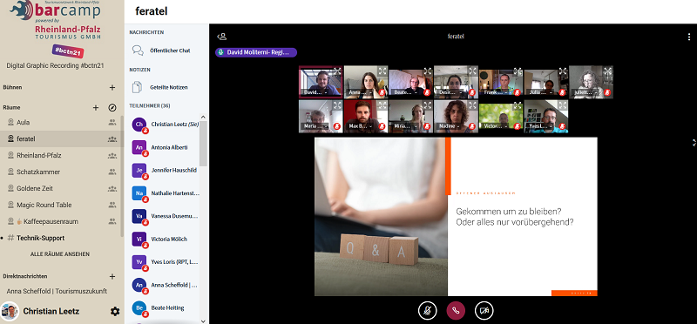Click the compass explore icon beside Räume
Screen dimensions: 697x324
[x=112, y=107]
